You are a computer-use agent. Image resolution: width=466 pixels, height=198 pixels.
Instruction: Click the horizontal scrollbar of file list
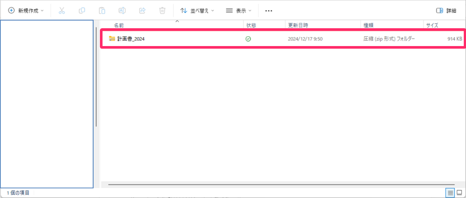[x=281, y=184]
